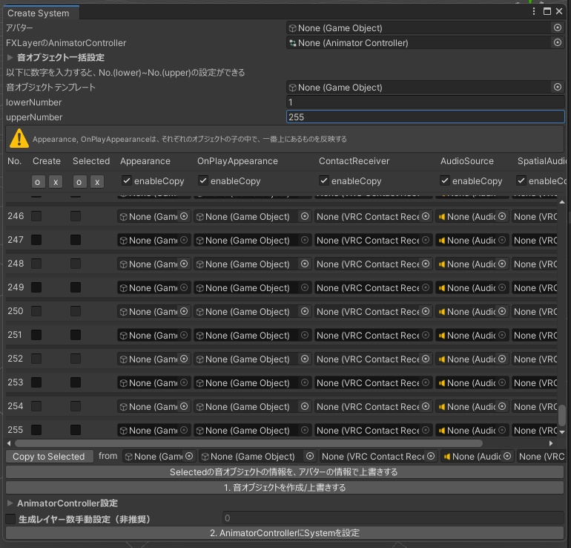The image size is (571, 548).
Task: Check Selected checkbox for row 248
Action: coord(76,264)
